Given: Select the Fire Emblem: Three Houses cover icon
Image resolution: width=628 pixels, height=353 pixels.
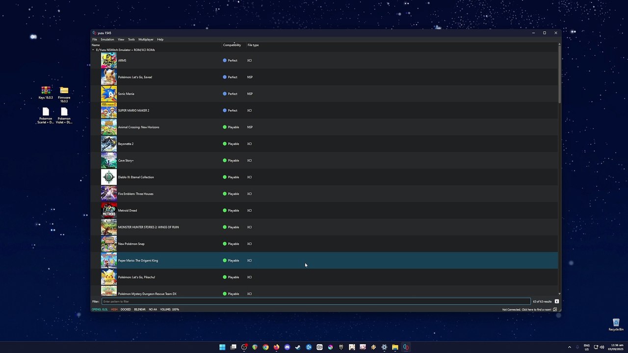Looking at the screenshot, I should pos(109,194).
